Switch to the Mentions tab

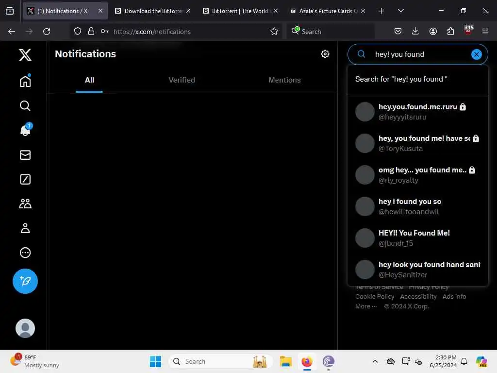point(284,80)
